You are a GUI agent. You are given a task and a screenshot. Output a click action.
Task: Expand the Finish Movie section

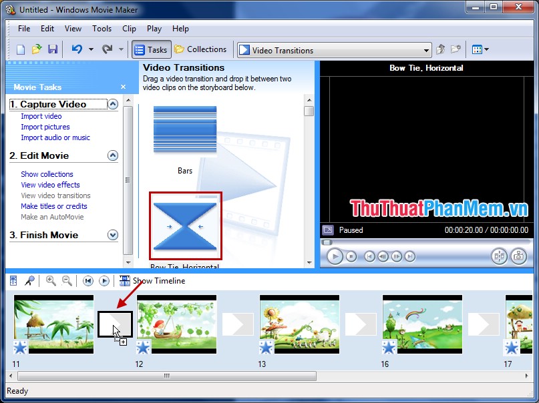(114, 235)
